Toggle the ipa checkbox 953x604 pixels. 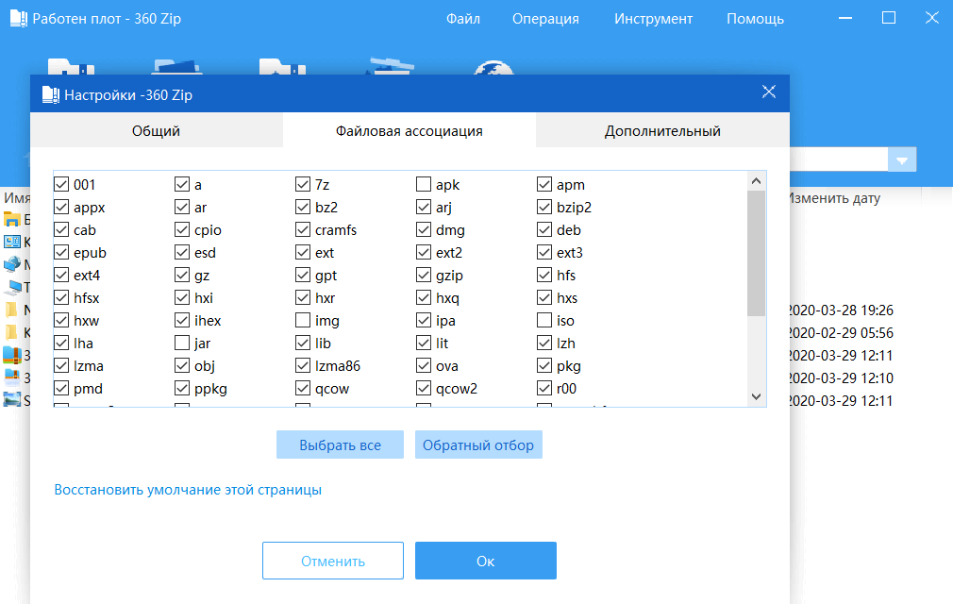click(x=424, y=320)
